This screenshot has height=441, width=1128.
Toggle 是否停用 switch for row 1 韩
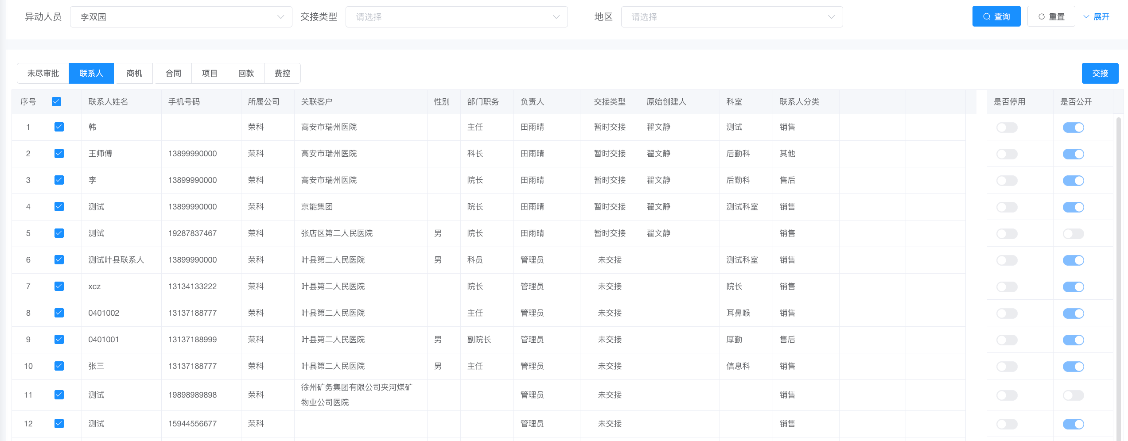(x=1007, y=128)
